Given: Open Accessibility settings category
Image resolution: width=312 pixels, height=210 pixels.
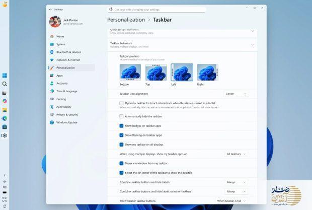Looking at the screenshot, I should pos(71,107).
